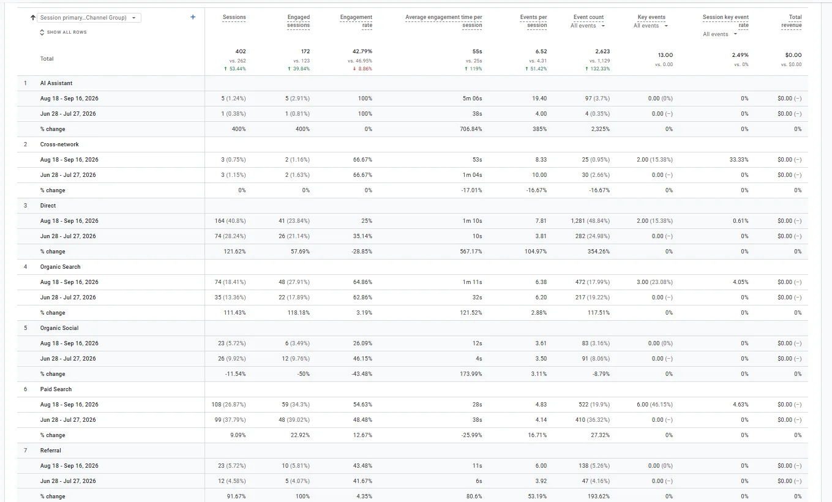
Task: Select the Paid Search row label
Action: click(x=56, y=389)
